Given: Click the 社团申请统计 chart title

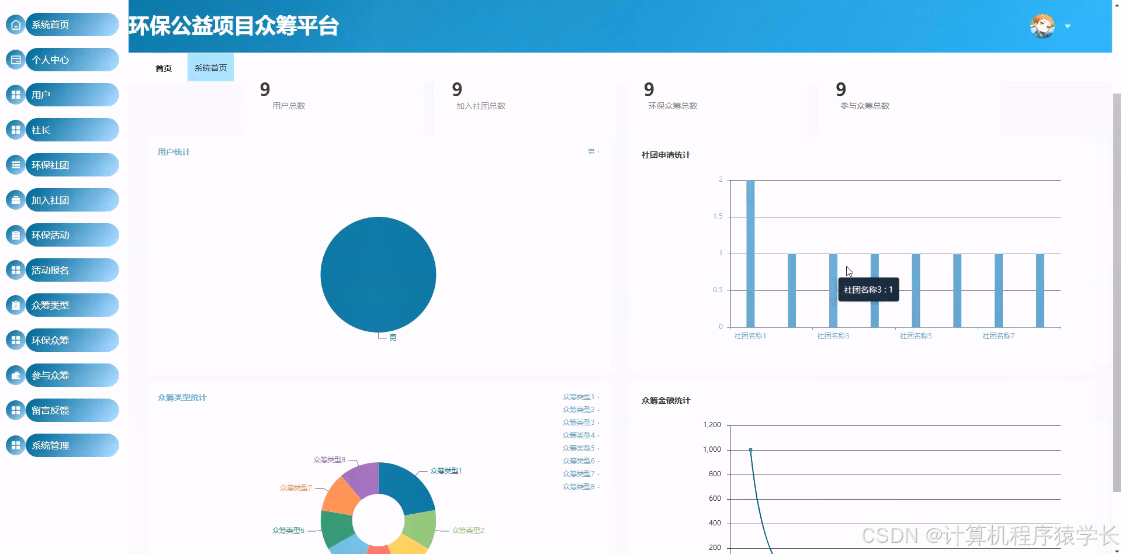Looking at the screenshot, I should [666, 155].
